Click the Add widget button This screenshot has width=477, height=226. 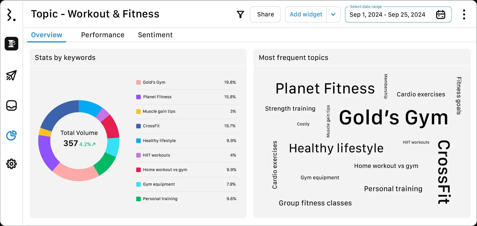[306, 15]
